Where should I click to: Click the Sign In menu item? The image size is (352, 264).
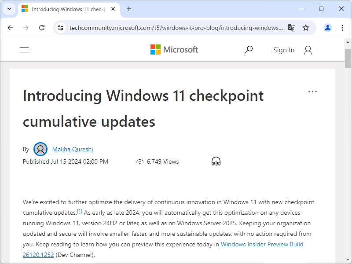click(284, 50)
